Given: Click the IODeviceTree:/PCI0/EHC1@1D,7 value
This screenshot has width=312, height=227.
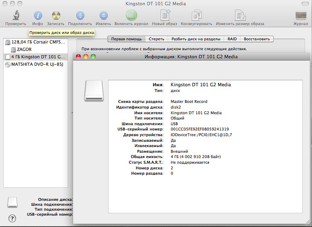Looking at the screenshot, I should click(x=201, y=135).
